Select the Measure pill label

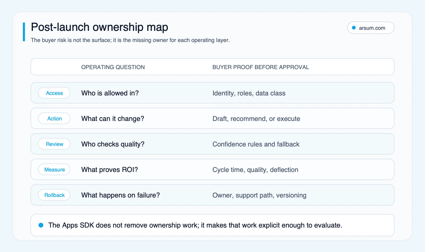pyautogui.click(x=54, y=170)
